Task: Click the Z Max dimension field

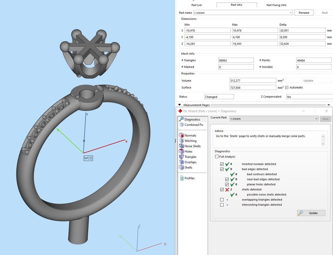Action: (x=255, y=44)
